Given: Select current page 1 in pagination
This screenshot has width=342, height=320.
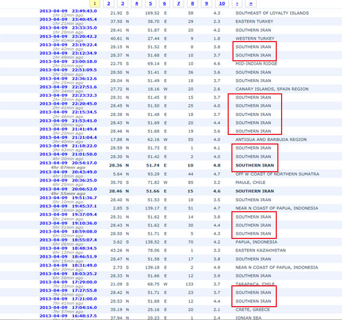Looking at the screenshot, I should [95, 4].
